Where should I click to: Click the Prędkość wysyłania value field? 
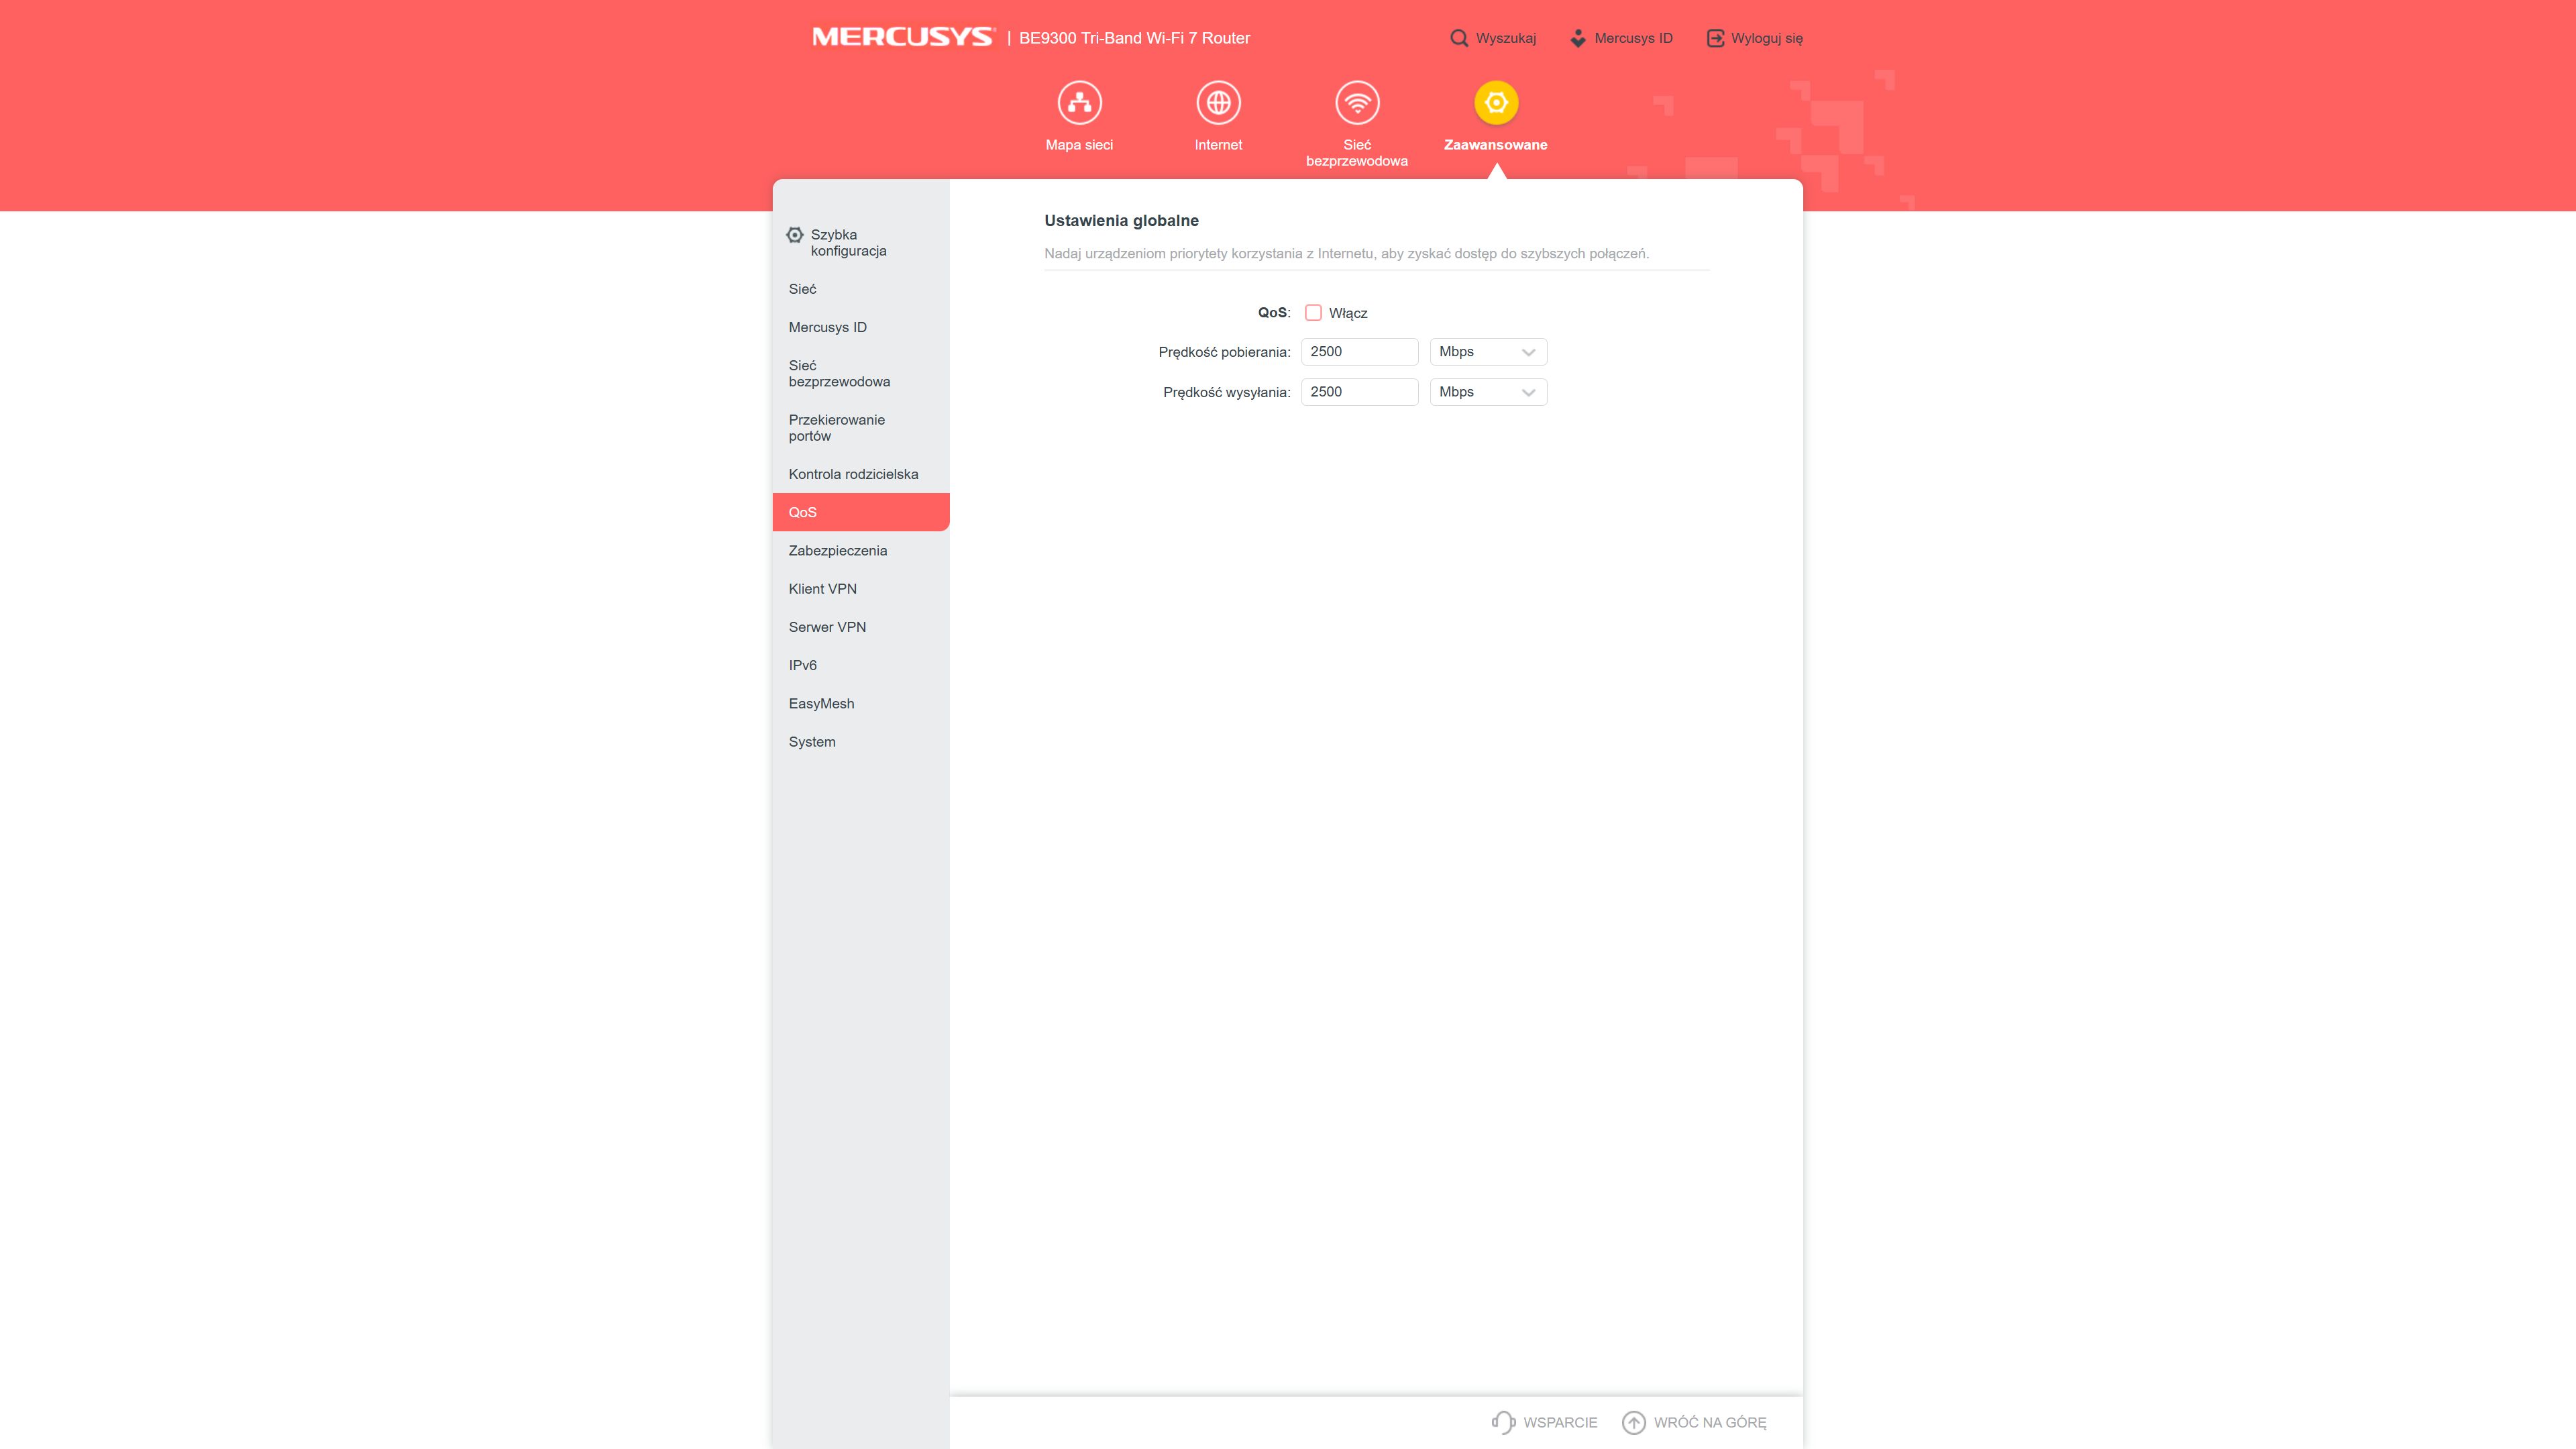pos(1359,392)
